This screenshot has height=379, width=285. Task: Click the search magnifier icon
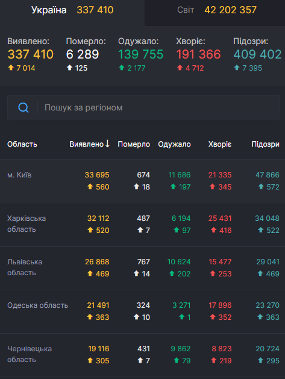point(23,107)
